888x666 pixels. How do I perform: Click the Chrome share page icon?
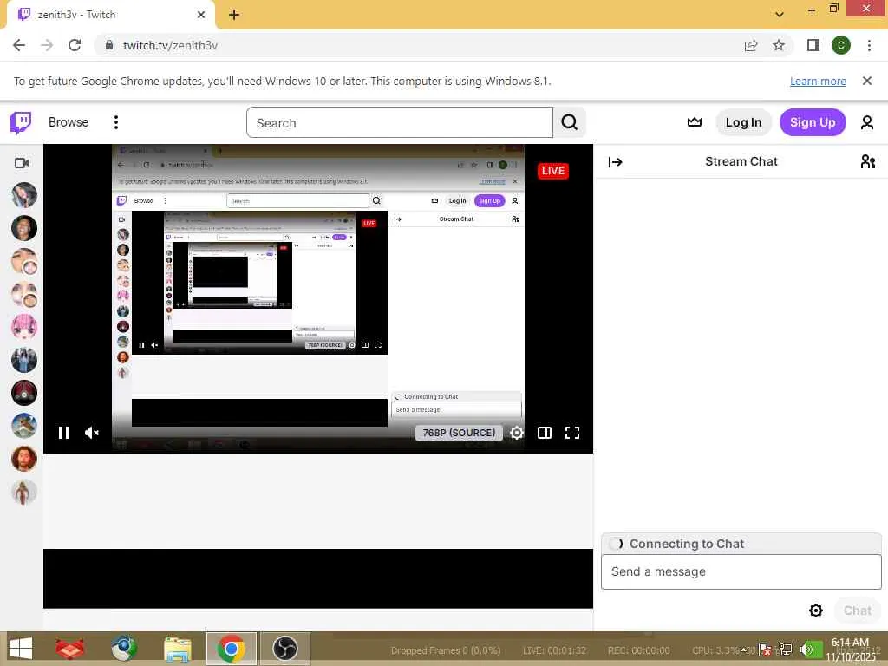[x=751, y=45]
